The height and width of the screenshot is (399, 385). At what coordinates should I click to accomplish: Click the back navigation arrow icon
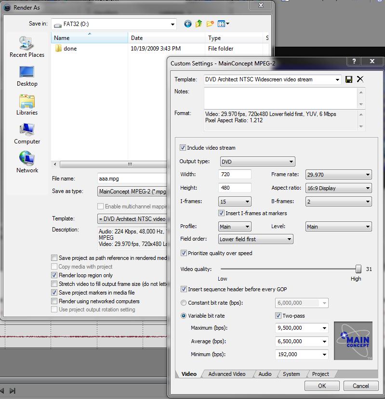click(x=188, y=24)
